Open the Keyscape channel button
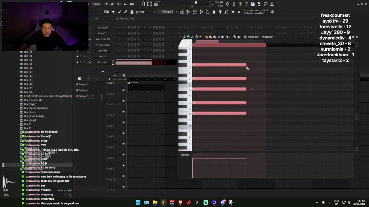369x207 pixels. 103,62
